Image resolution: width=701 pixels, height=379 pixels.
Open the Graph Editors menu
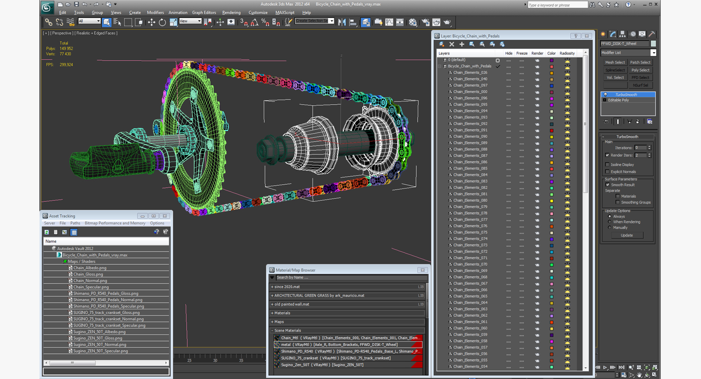point(204,13)
